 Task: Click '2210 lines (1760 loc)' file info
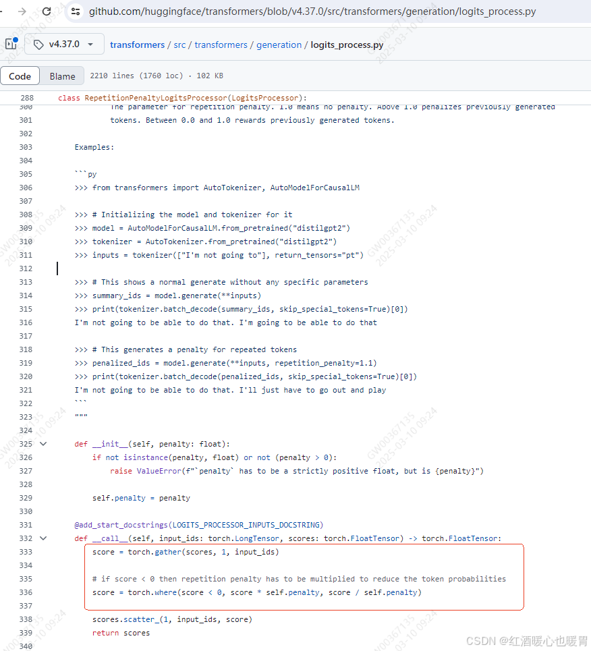[137, 76]
